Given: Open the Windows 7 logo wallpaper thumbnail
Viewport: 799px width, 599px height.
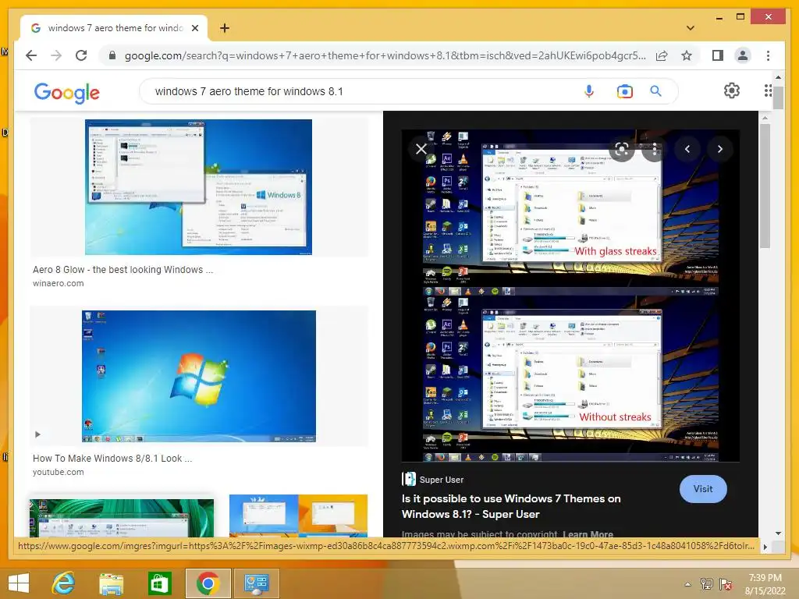Looking at the screenshot, I should click(x=199, y=376).
